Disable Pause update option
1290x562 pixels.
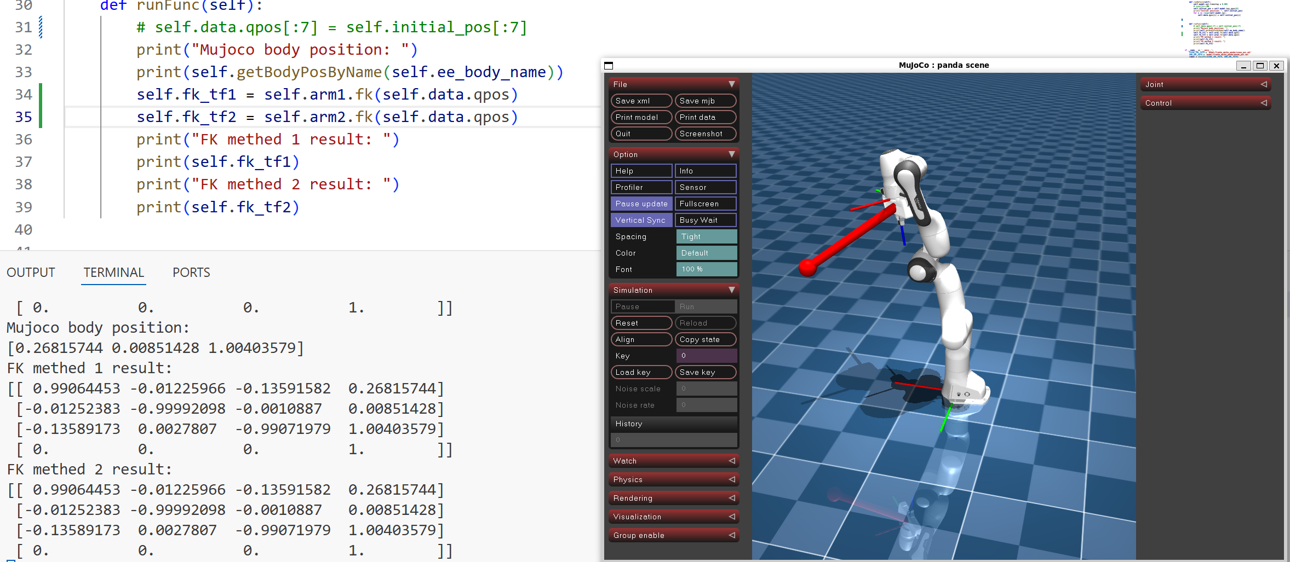point(641,204)
